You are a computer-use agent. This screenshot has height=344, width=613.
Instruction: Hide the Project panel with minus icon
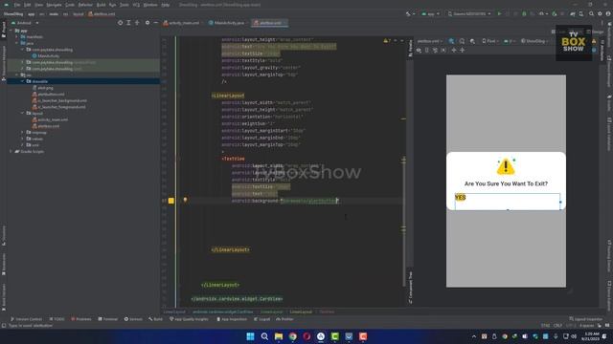click(x=155, y=23)
